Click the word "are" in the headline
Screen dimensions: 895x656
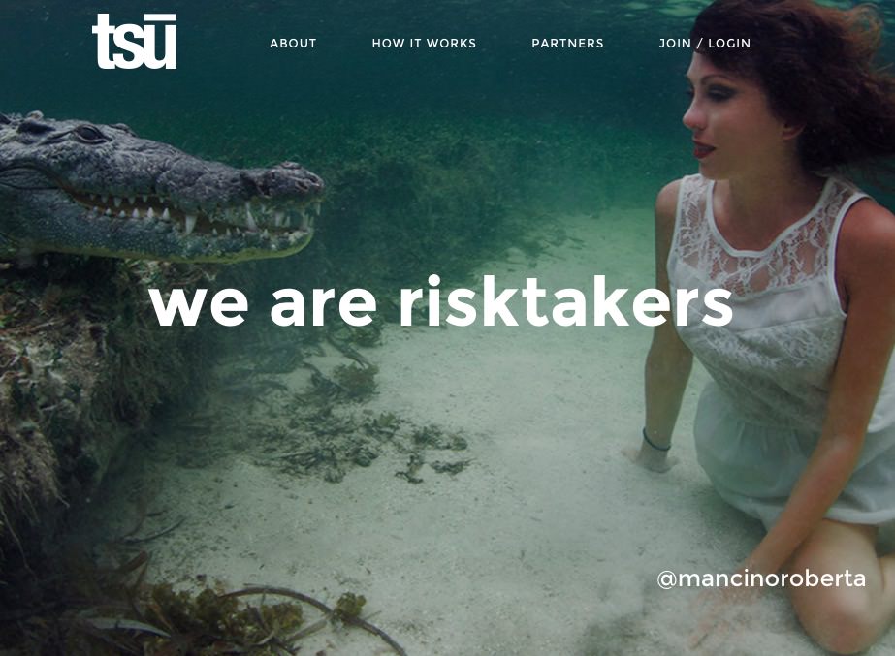pos(323,306)
